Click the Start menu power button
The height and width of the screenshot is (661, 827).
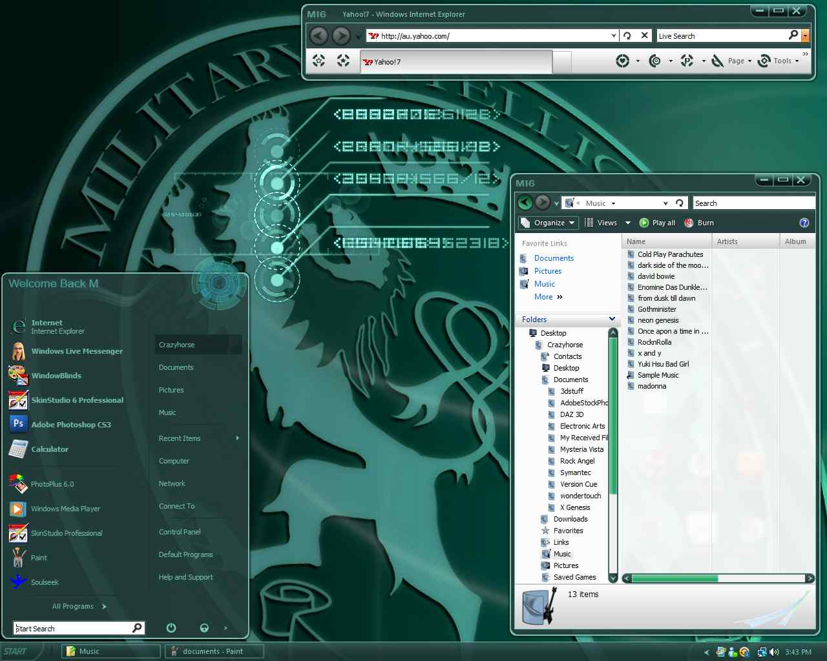171,627
